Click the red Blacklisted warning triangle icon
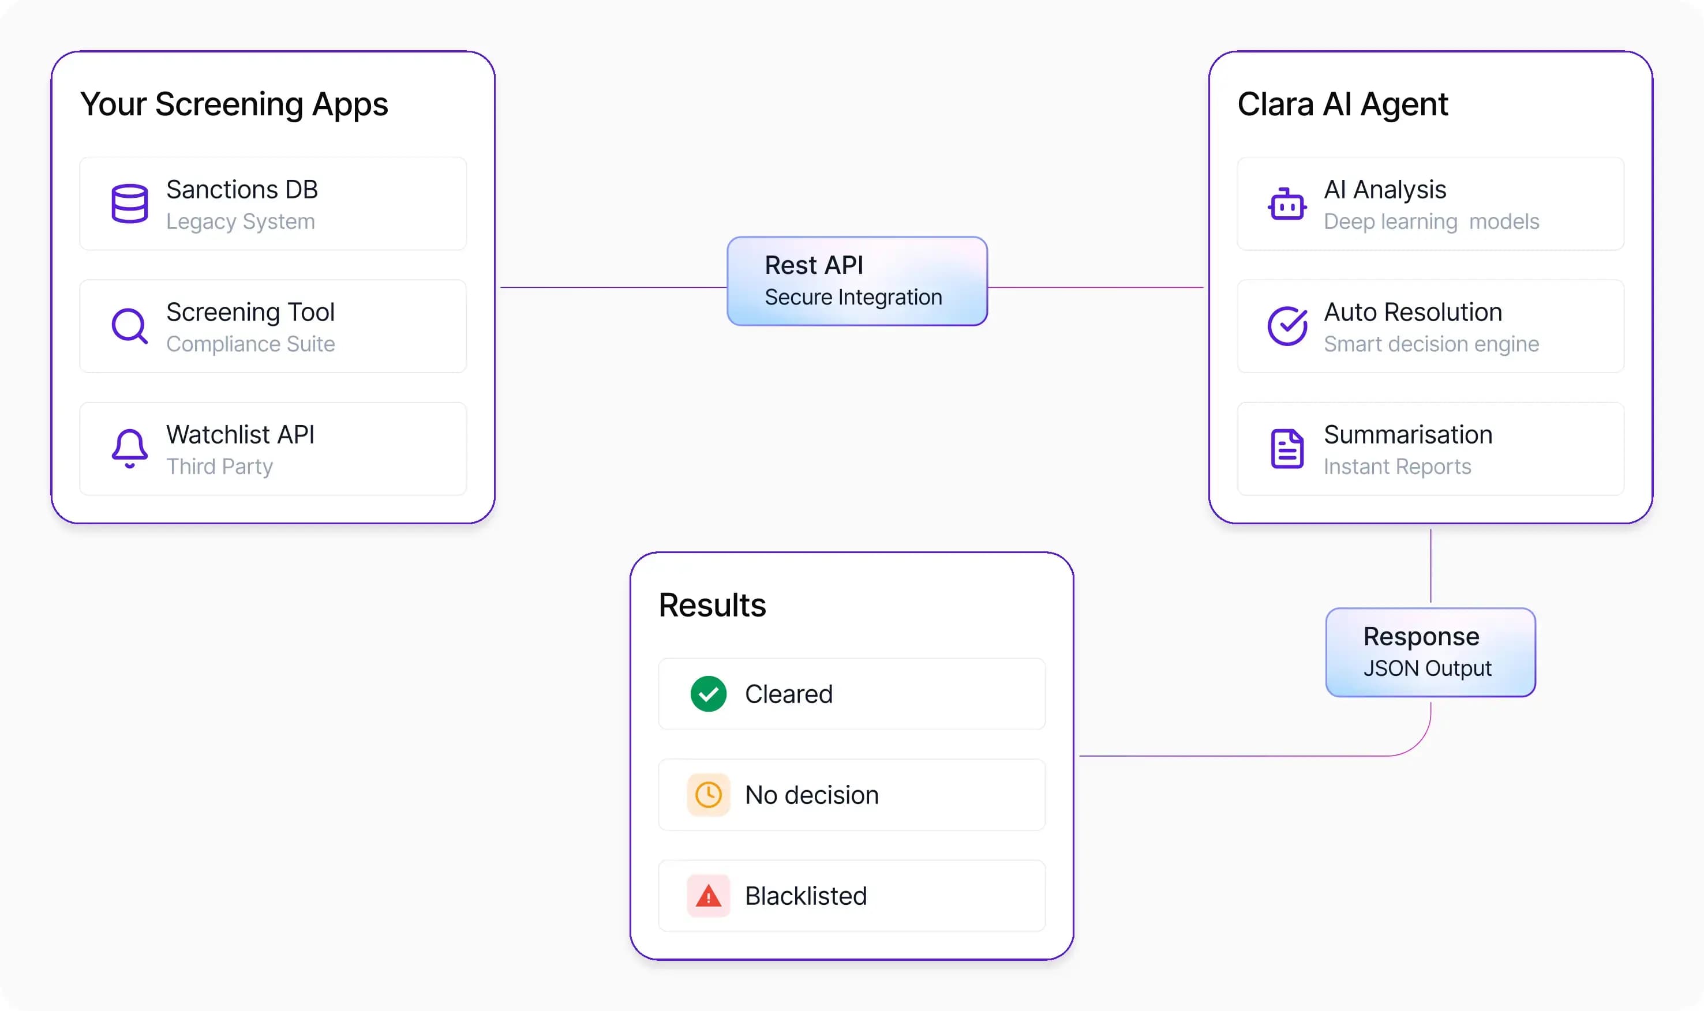The image size is (1704, 1011). tap(708, 895)
